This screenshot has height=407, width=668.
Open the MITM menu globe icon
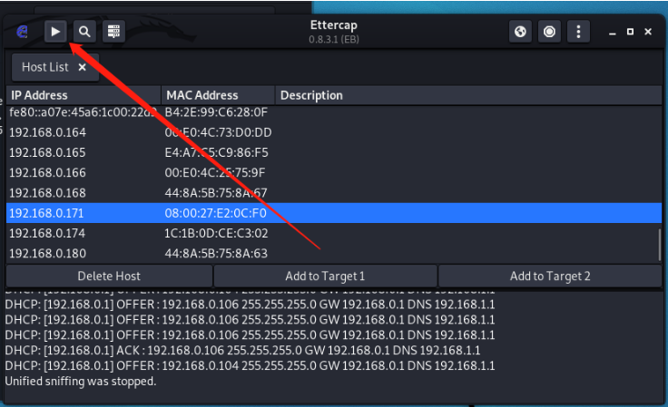coord(520,32)
